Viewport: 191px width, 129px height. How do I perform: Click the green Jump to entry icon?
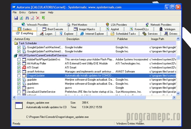tap(43, 18)
